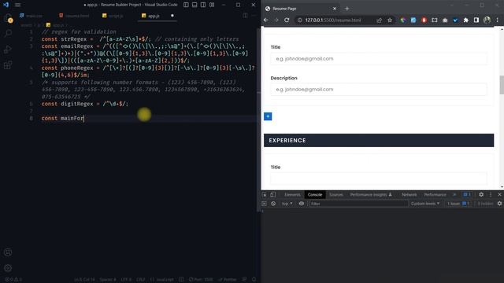The height and width of the screenshot is (283, 504).
Task: Select the JavaScript language mode
Action: 161,280
